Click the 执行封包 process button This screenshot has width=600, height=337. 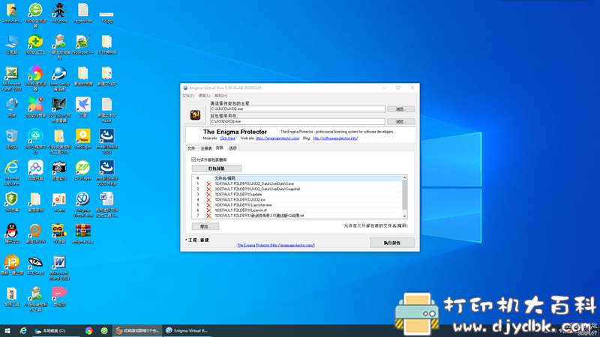(392, 243)
